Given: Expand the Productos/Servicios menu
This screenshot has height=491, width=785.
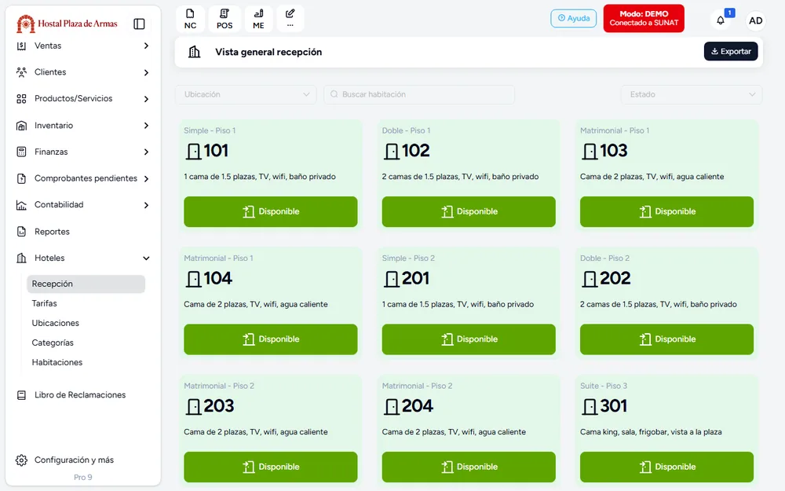Looking at the screenshot, I should tap(82, 99).
